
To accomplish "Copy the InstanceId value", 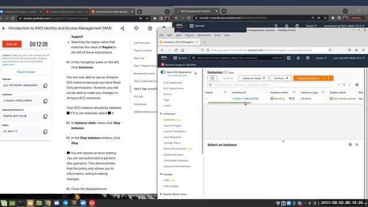I will coord(45,101).
